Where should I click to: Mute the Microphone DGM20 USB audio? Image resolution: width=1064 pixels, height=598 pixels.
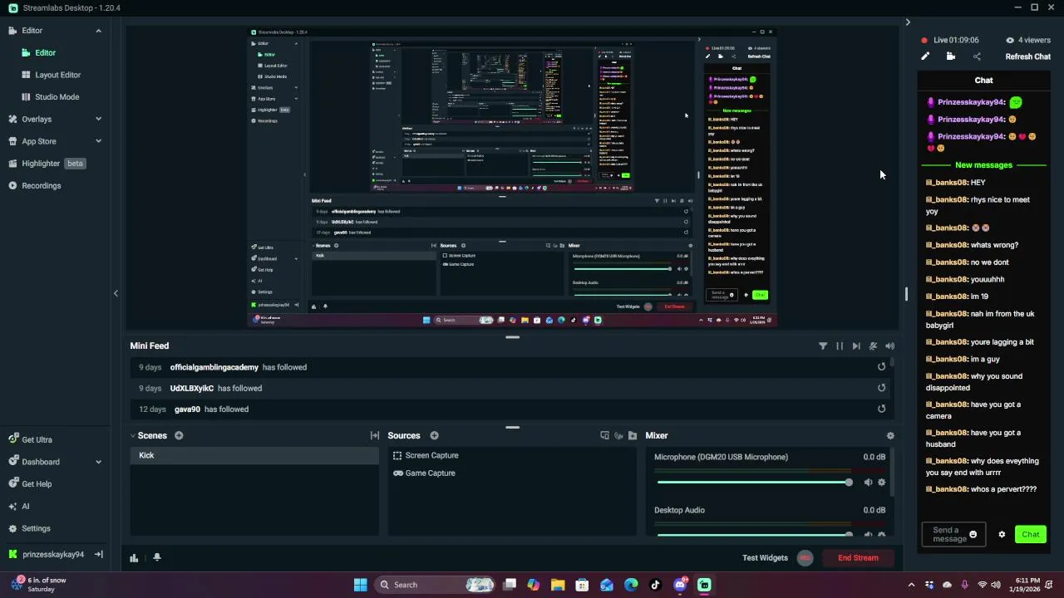coord(868,483)
